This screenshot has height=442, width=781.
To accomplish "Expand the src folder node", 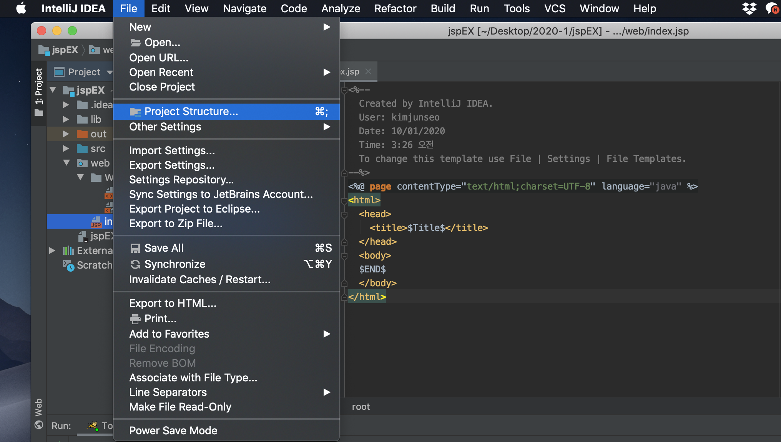I will [66, 148].
